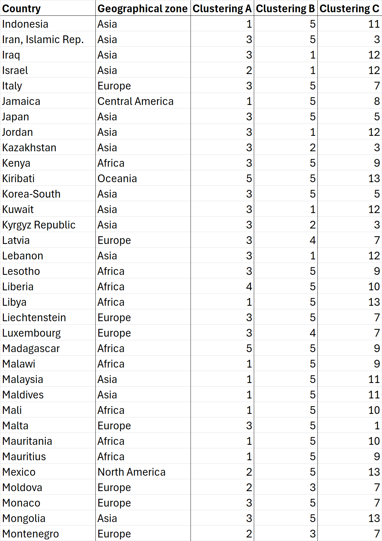Viewport: 382px width, 541px height.
Task: Click the Liechtenstein country cell
Action: 34,318
